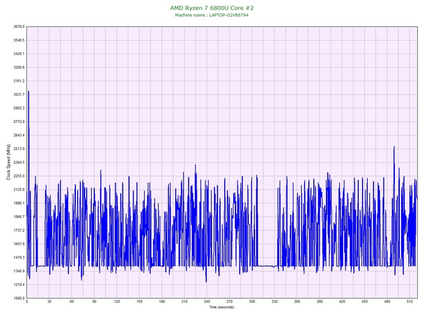Click the 3031.7 y-axis value
This screenshot has height=318, width=424.
(x=19, y=94)
